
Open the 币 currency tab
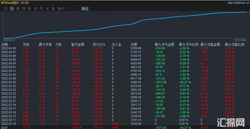coord(41,9)
